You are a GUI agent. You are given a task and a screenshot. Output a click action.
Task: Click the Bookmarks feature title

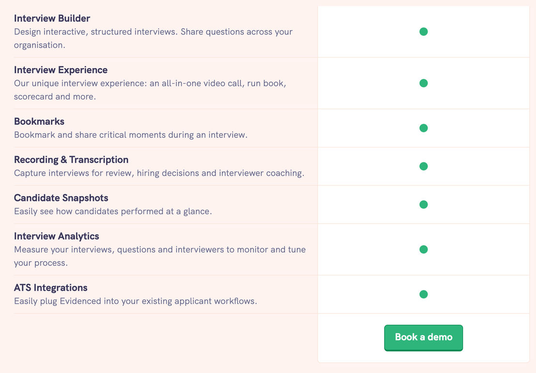click(39, 121)
